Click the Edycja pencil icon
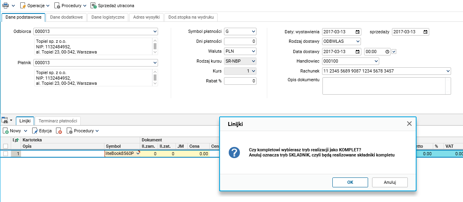The width and height of the screenshot is (463, 202). [35, 131]
